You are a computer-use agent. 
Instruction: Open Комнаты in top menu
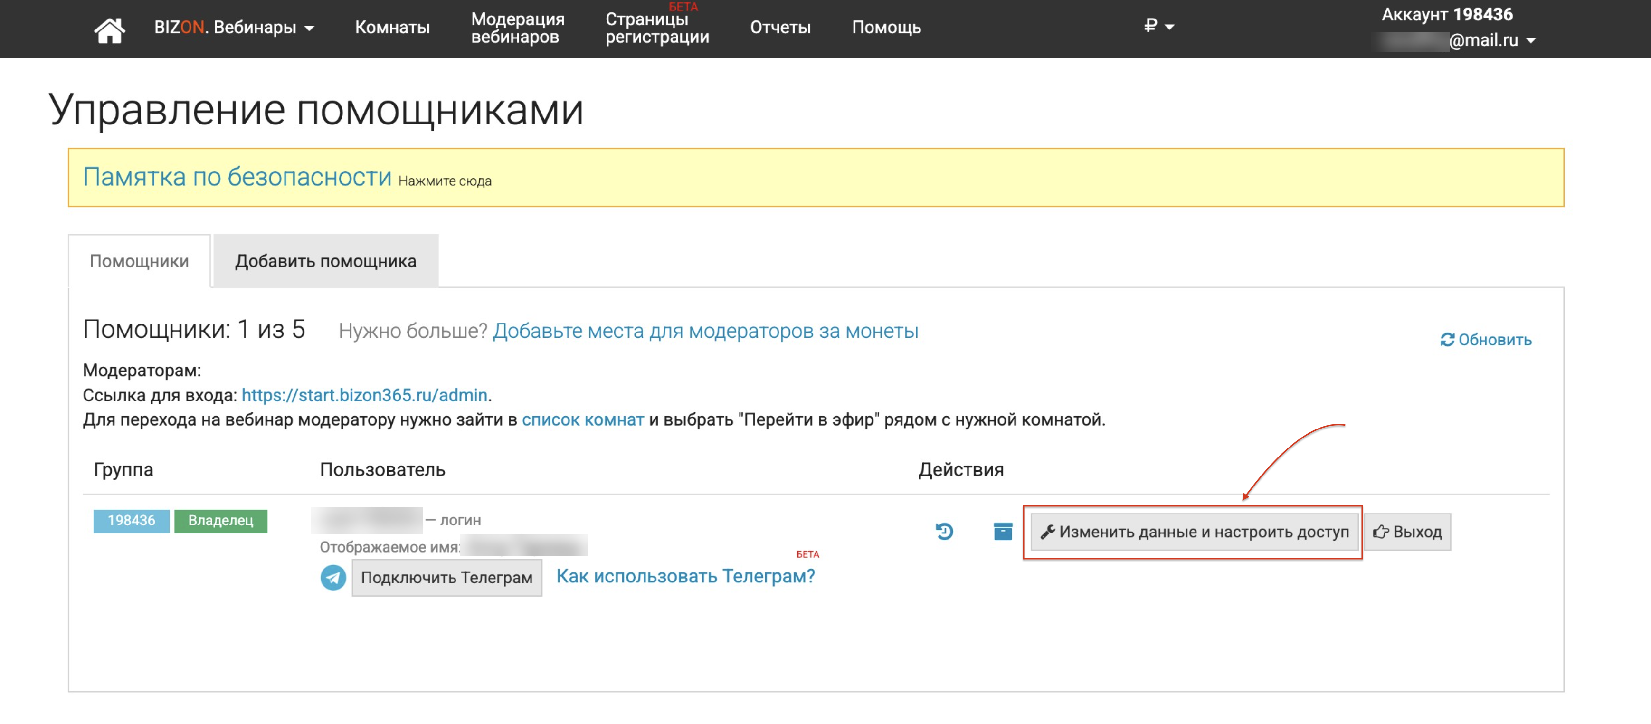[392, 28]
